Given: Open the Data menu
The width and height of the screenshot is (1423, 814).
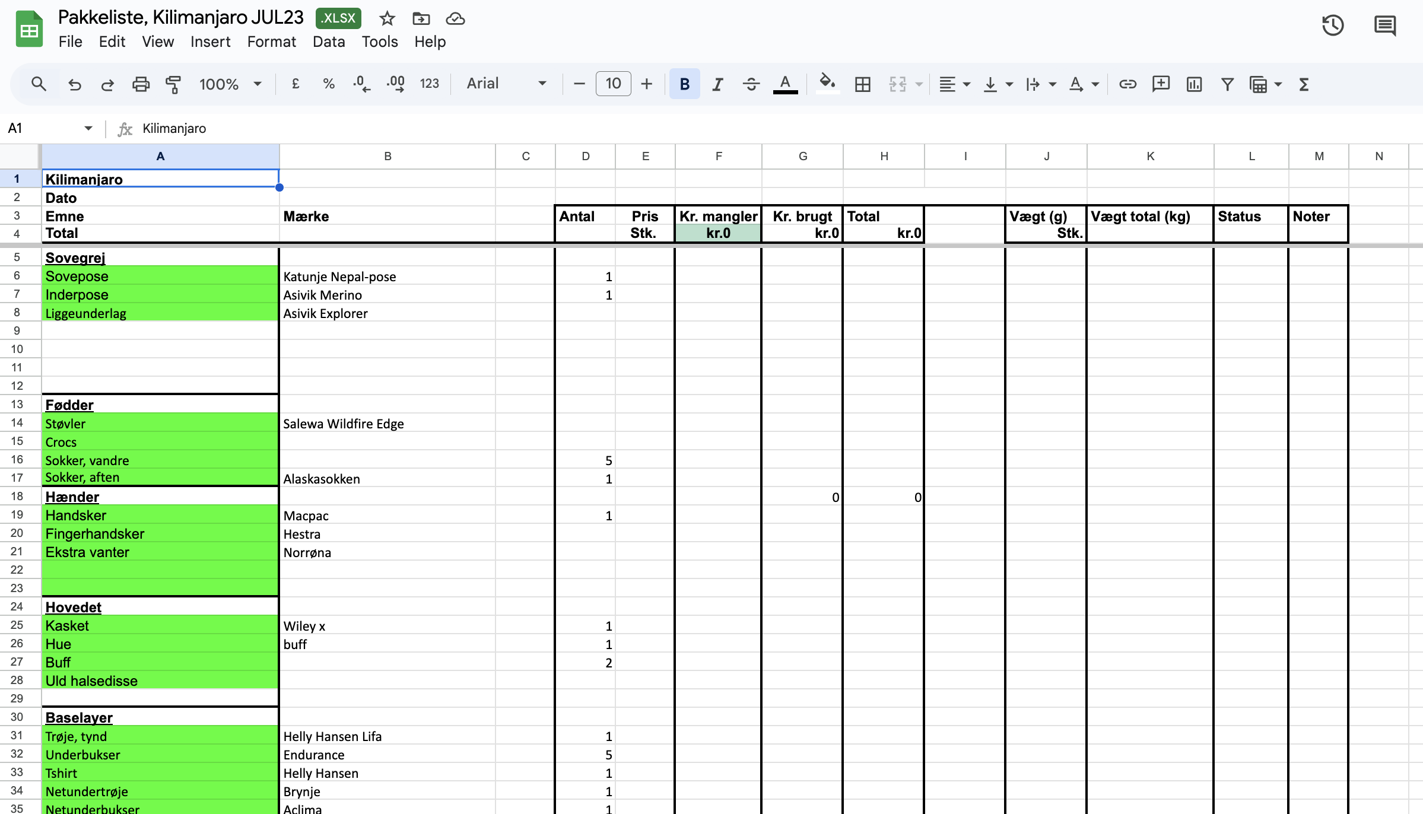Looking at the screenshot, I should tap(329, 42).
